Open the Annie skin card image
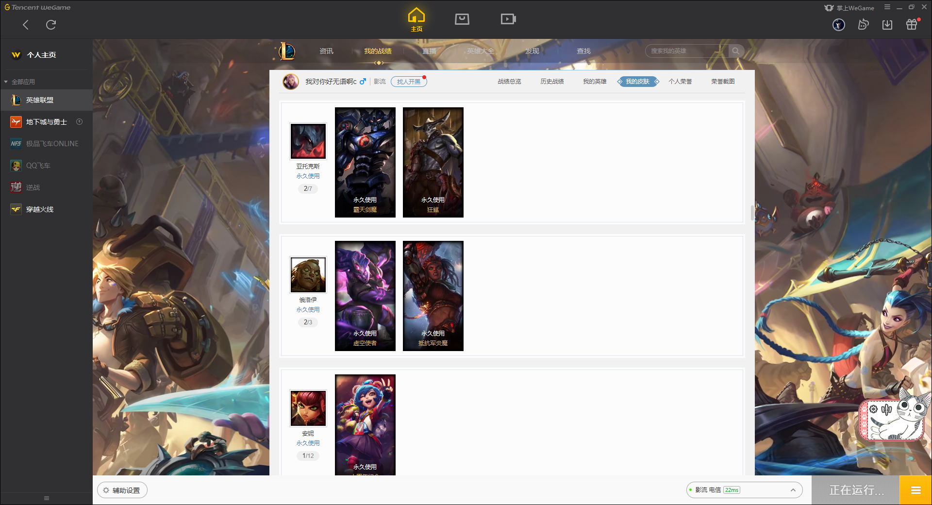 point(365,425)
